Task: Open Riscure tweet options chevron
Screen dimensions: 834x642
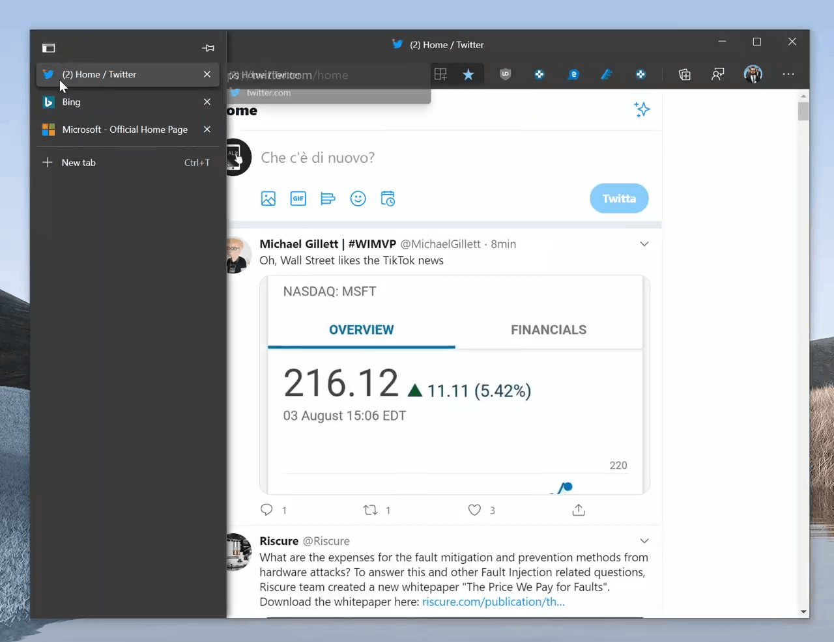Action: click(644, 541)
